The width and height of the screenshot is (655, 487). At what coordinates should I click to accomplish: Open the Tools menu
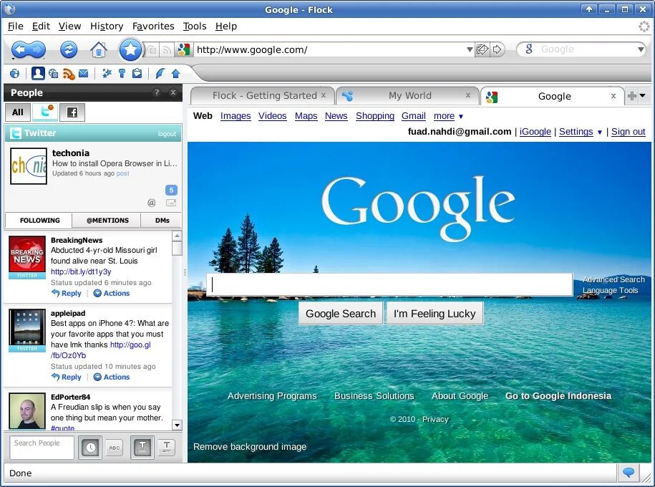195,26
